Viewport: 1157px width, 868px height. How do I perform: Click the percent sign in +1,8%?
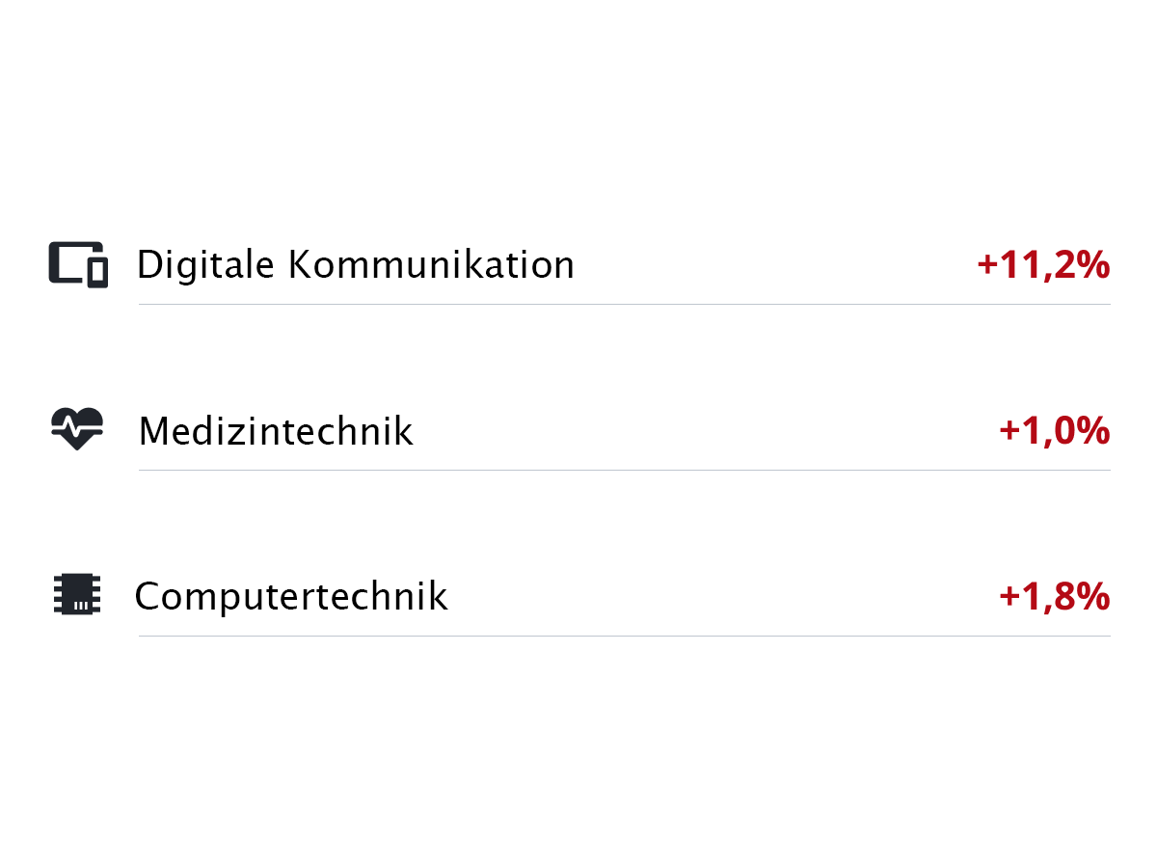(1093, 597)
